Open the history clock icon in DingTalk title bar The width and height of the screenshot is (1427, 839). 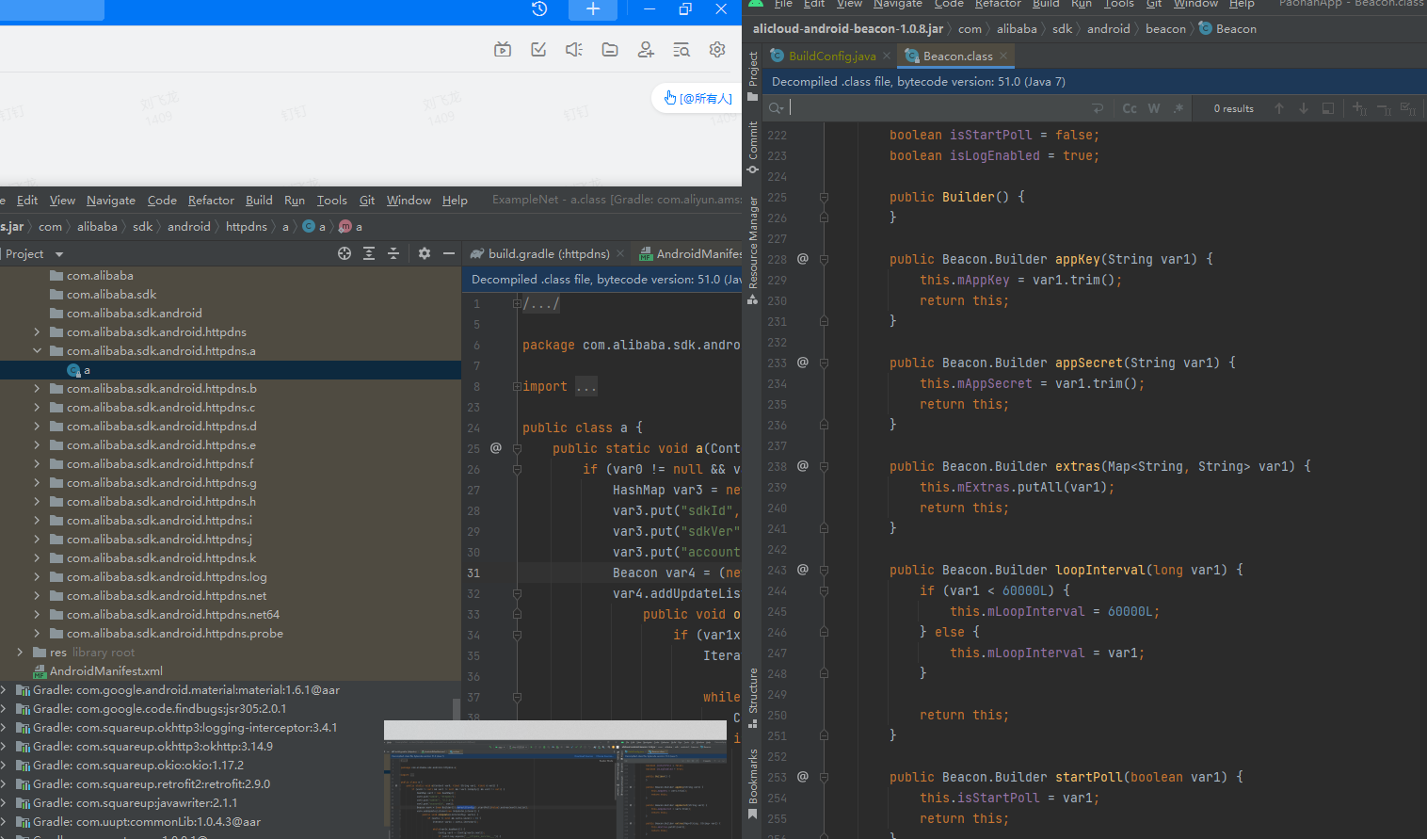[539, 8]
